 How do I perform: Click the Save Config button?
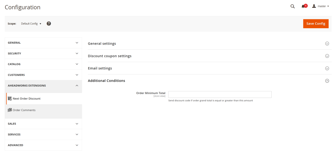click(316, 23)
